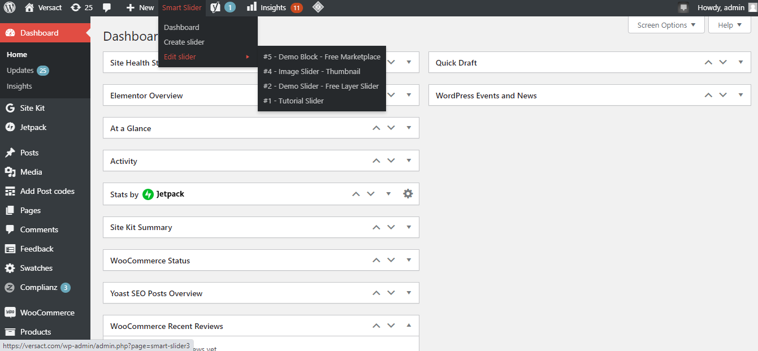This screenshot has width=758, height=351.
Task: Toggle the WordPress Events and News panel
Action: [740, 95]
